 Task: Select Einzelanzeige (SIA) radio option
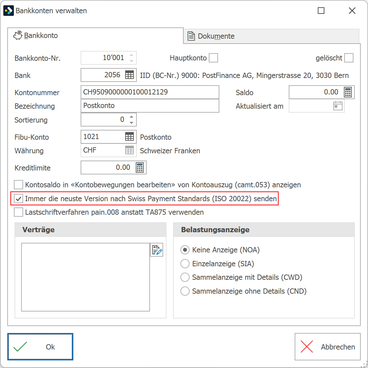click(185, 264)
